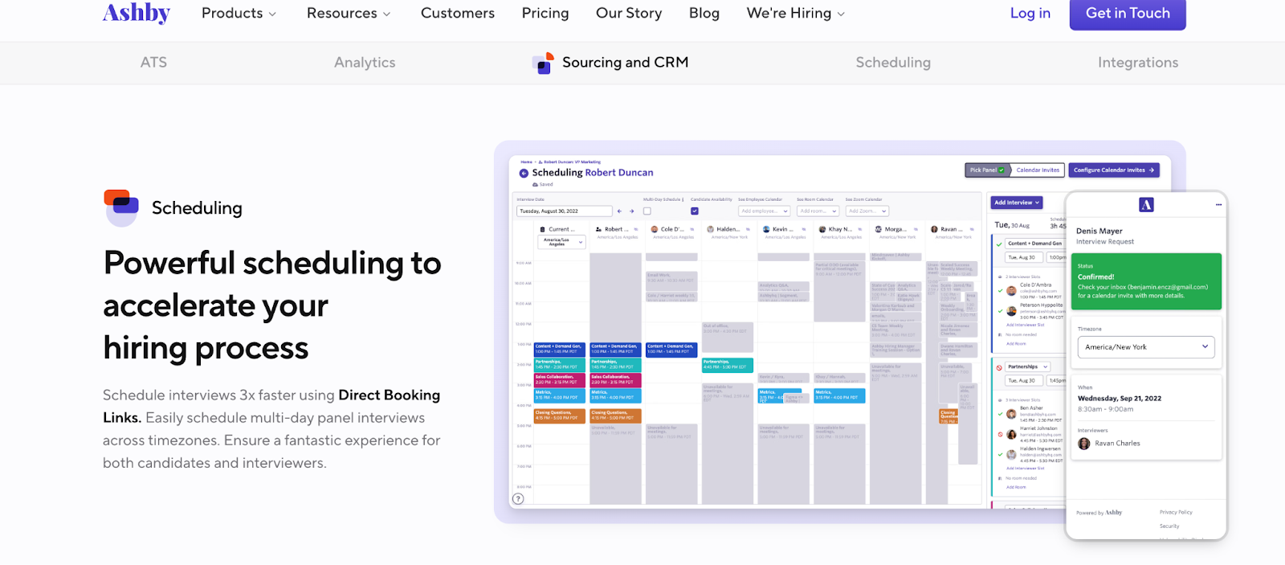The height and width of the screenshot is (565, 1285).
Task: Open three-dot menu on interview request card
Action: click(1218, 205)
